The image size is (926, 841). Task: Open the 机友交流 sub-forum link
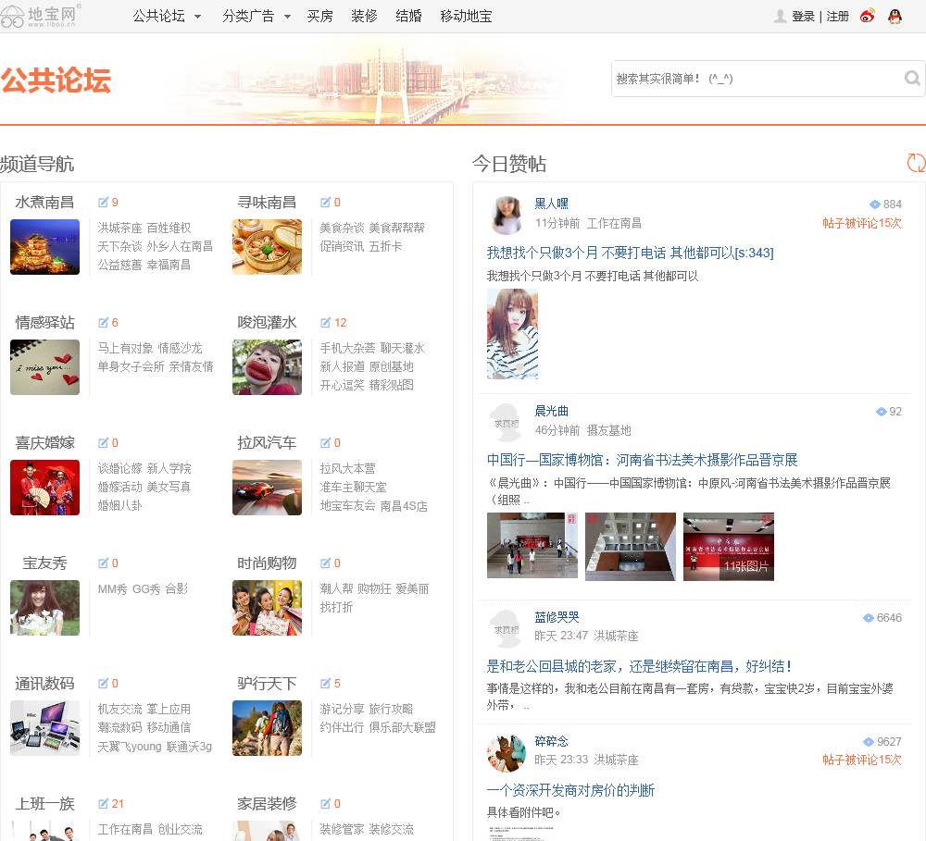(x=119, y=709)
